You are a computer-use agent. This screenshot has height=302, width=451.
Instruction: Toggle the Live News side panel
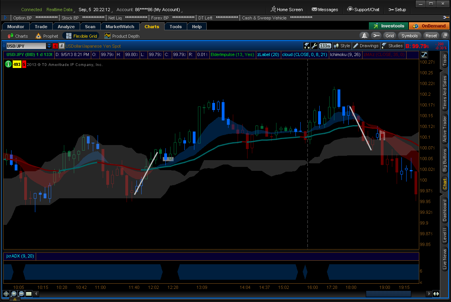[445, 259]
